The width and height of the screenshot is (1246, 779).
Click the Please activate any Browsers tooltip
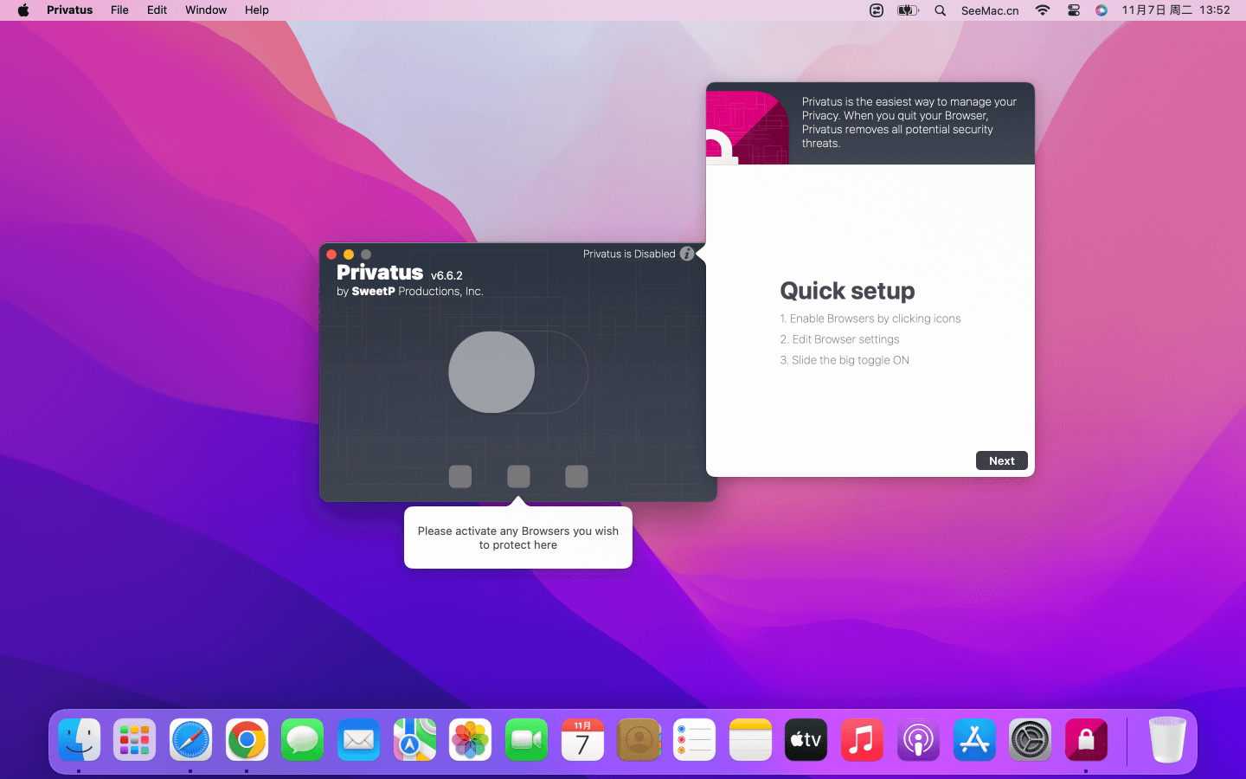[518, 538]
